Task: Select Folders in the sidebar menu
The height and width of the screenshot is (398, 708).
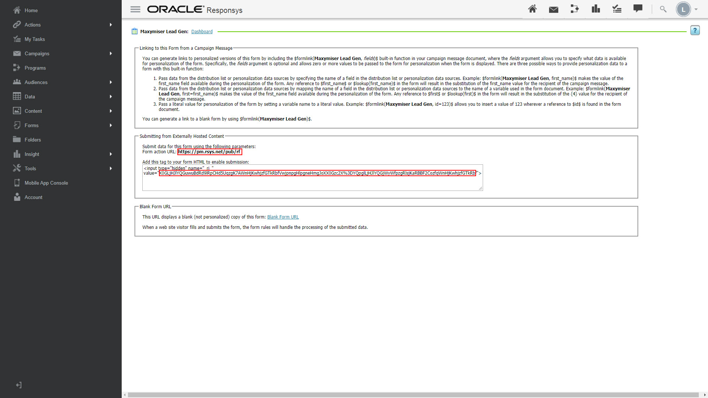Action: [32, 140]
